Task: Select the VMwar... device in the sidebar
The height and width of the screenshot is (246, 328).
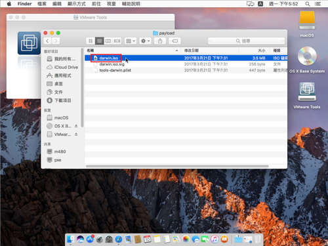Action: 59,134
